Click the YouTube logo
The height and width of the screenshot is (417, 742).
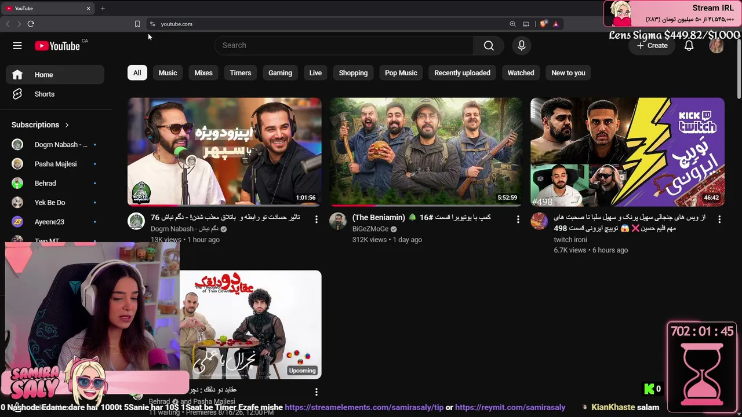[57, 46]
